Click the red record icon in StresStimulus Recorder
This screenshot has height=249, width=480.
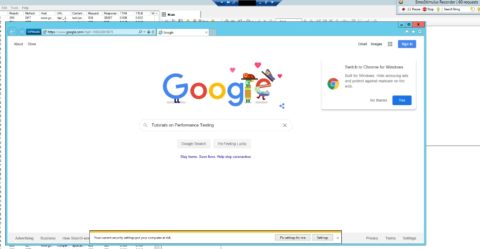(403, 9)
